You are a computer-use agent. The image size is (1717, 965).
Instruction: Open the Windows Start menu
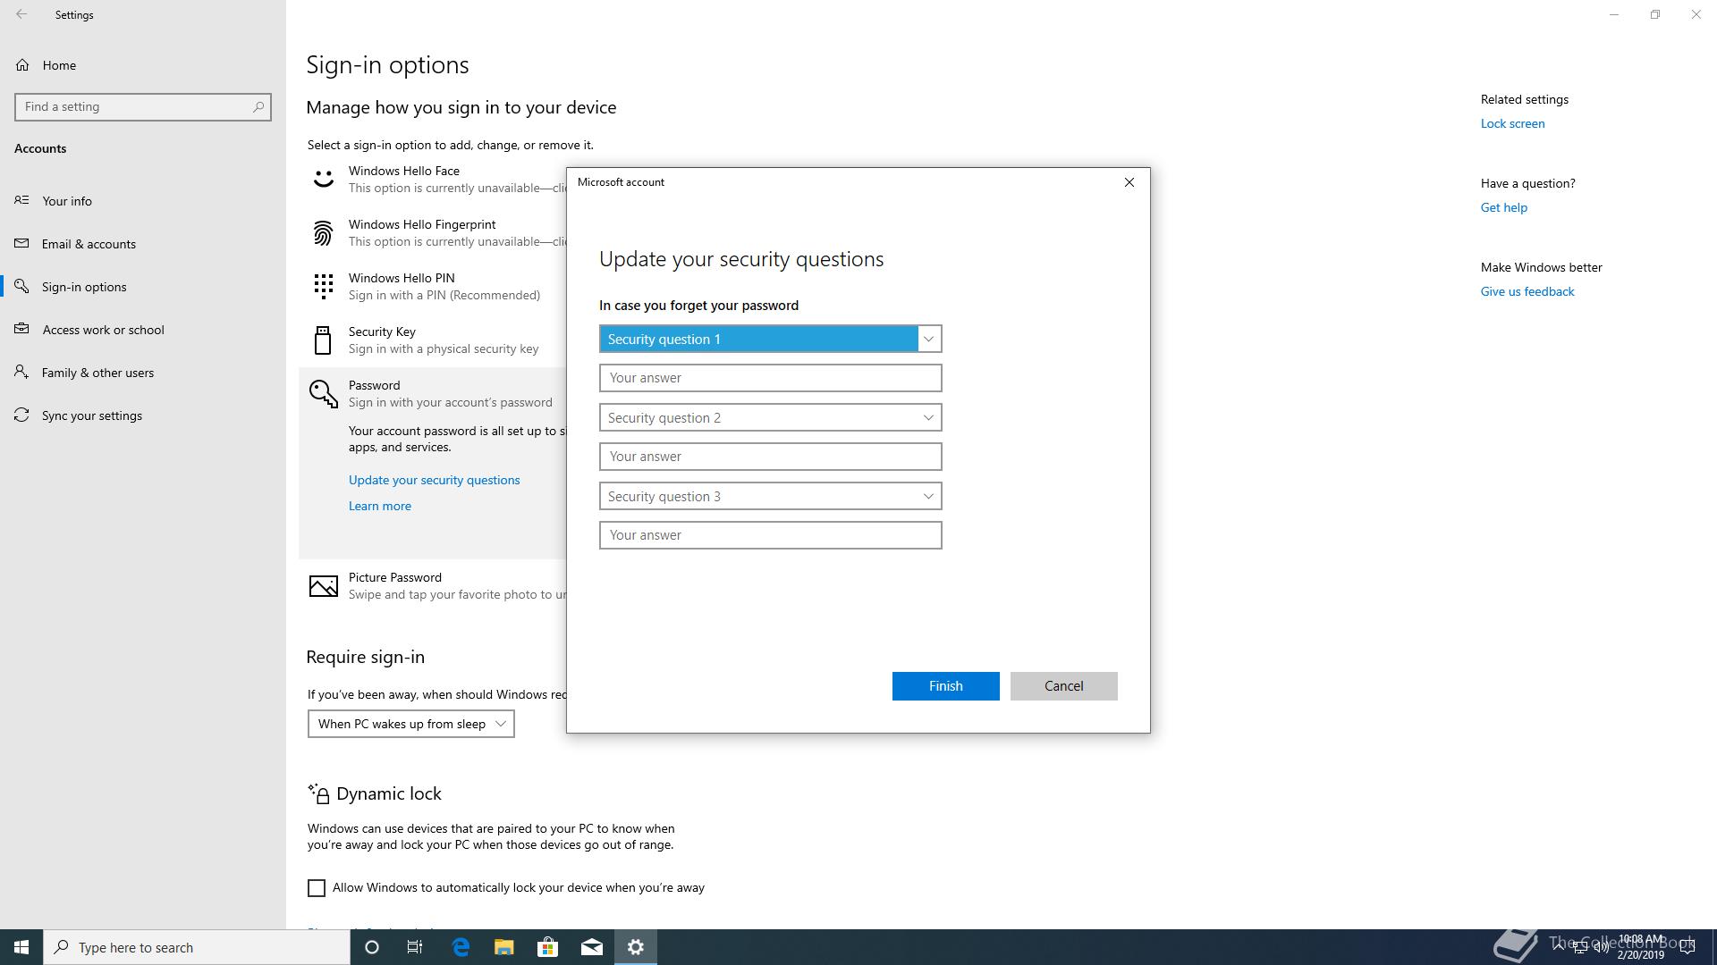click(x=21, y=947)
